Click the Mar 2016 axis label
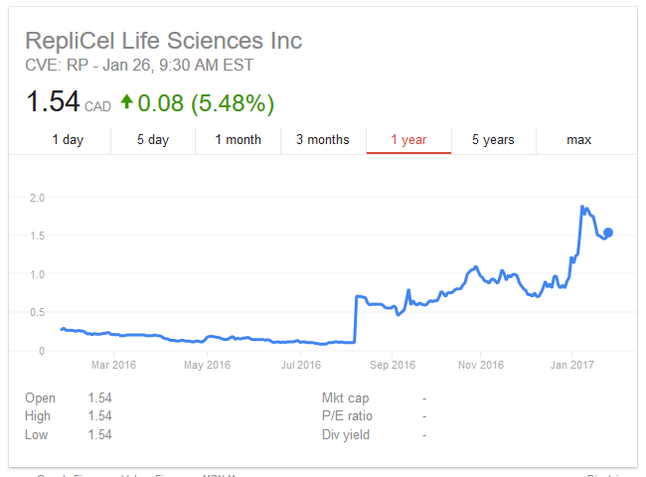The image size is (646, 477). click(x=114, y=365)
